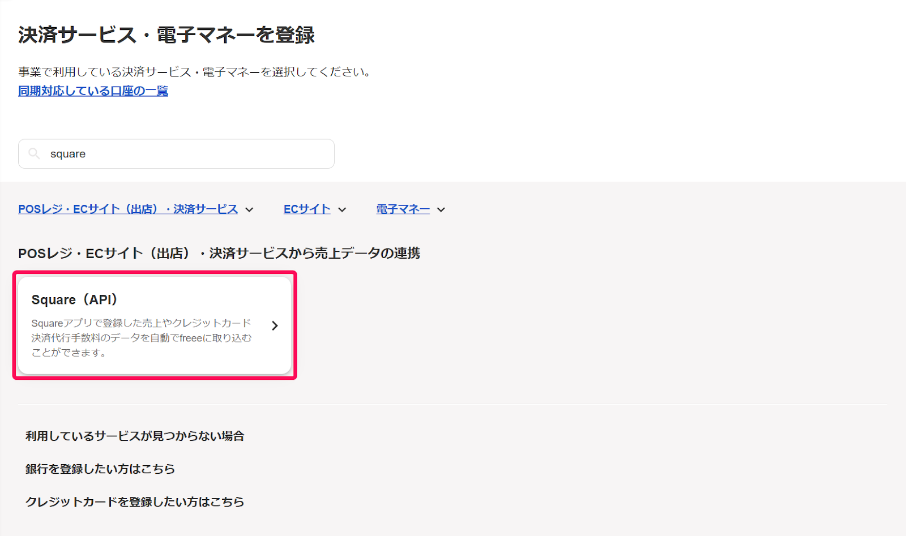Expand chevron next to ECサイト
The width and height of the screenshot is (906, 536).
point(342,209)
